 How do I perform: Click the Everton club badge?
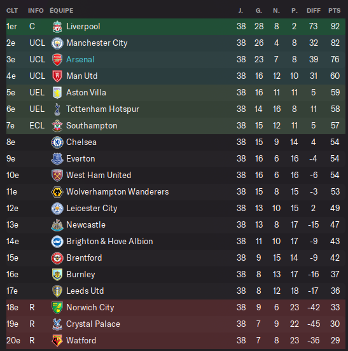tap(57, 159)
